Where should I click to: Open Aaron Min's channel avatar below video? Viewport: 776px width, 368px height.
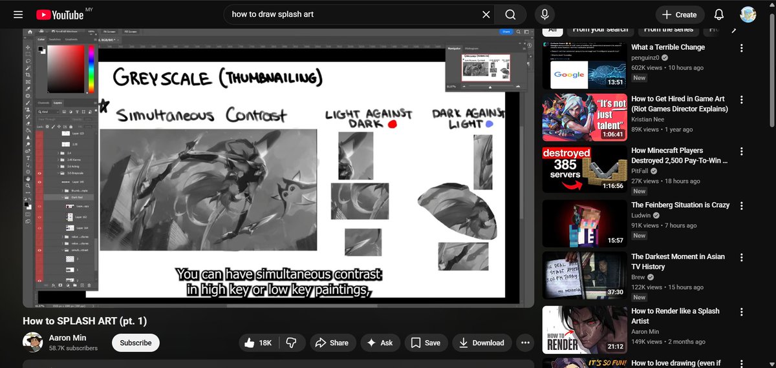click(33, 343)
